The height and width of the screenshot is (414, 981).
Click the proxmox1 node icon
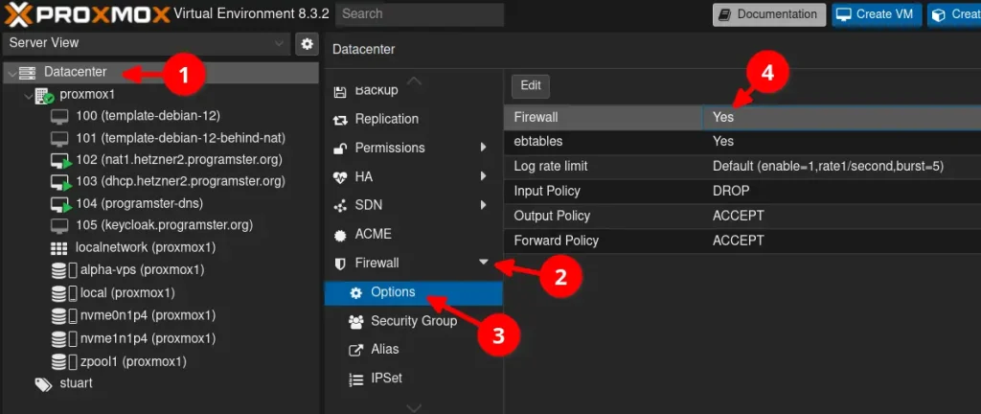coord(44,95)
